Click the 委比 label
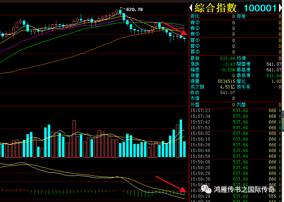Screen dimensions: 284x202 point(195,16)
